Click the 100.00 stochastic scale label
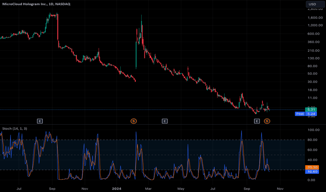Image resolution: width=326 pixels, height=192 pixels. [x=313, y=130]
